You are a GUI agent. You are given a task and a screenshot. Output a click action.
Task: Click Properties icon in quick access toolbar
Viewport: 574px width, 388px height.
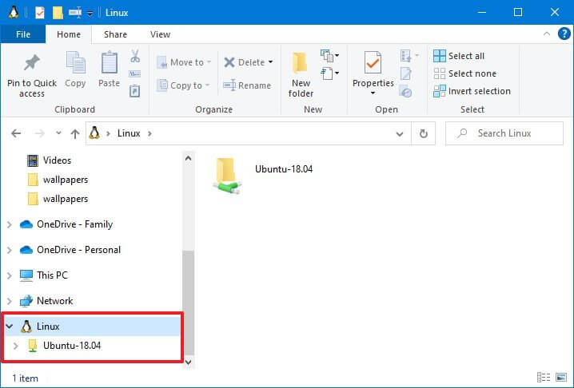tap(39, 13)
